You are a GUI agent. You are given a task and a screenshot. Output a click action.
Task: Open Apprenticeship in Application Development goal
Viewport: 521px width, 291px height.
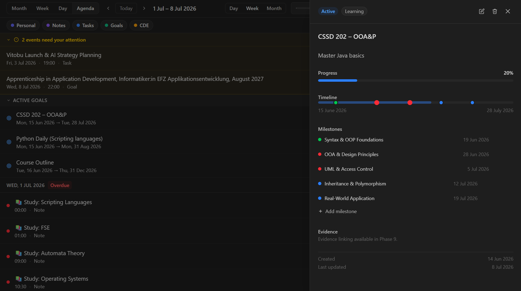(155, 82)
